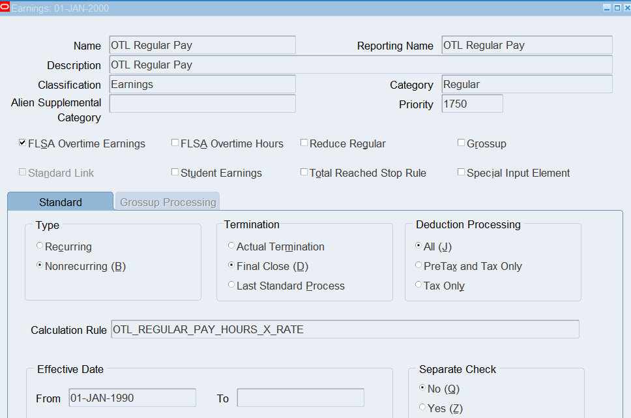The image size is (631, 418).
Task: Focus the Priority input field
Action: 471,104
